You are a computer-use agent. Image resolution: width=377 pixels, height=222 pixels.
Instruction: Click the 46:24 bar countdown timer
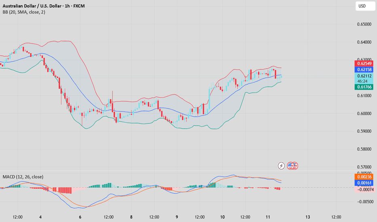pyautogui.click(x=362, y=82)
